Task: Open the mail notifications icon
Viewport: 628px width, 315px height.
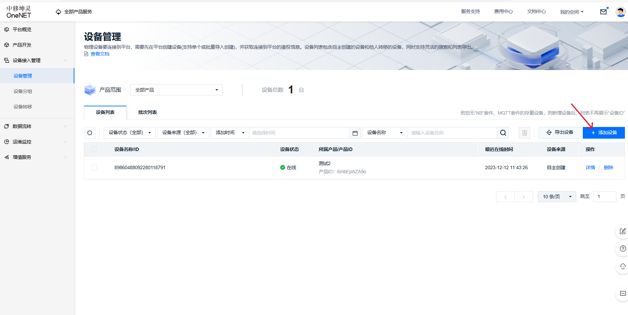Action: pyautogui.click(x=603, y=12)
